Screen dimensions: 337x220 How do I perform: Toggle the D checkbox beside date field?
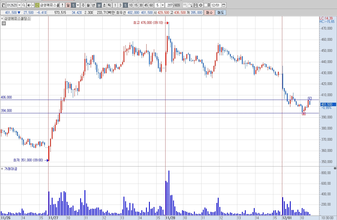pos(206,5)
